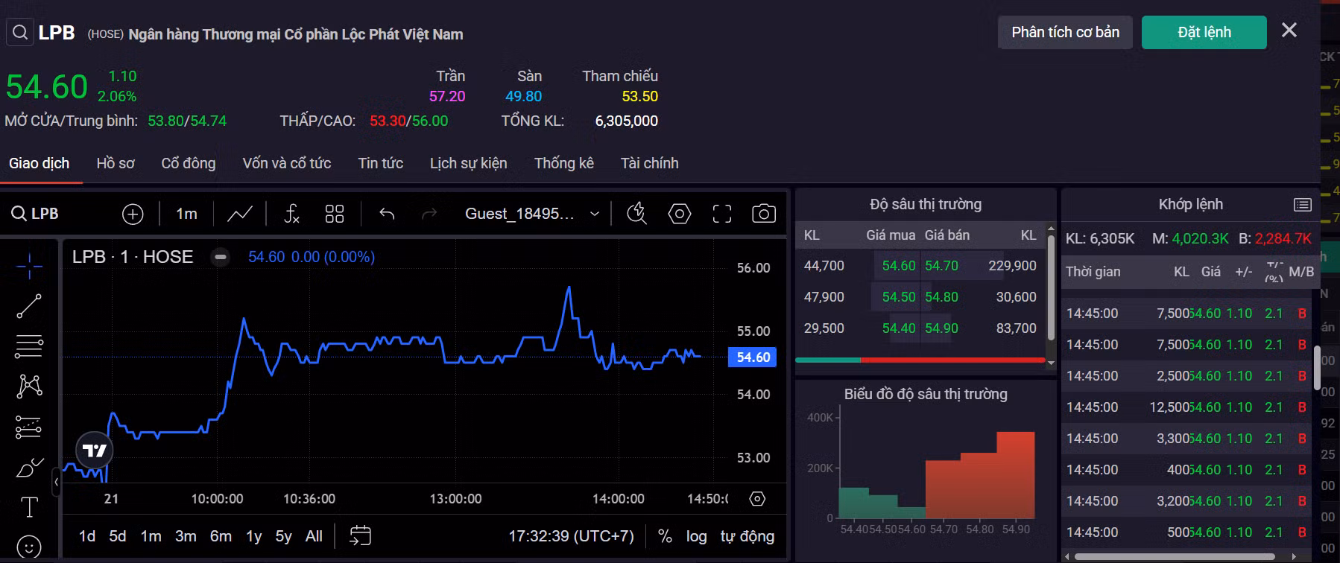The width and height of the screenshot is (1340, 563).
Task: Click the market depth vertical scrollbar
Action: (1051, 287)
